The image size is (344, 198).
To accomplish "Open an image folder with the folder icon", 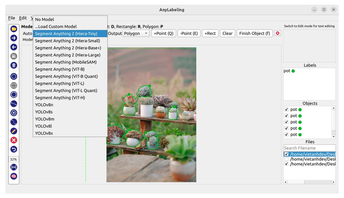I will click(14, 29).
